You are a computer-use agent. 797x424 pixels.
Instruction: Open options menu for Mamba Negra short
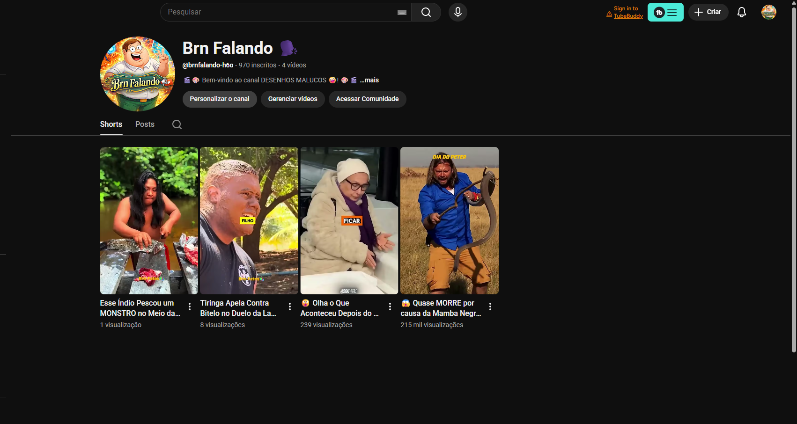click(490, 307)
